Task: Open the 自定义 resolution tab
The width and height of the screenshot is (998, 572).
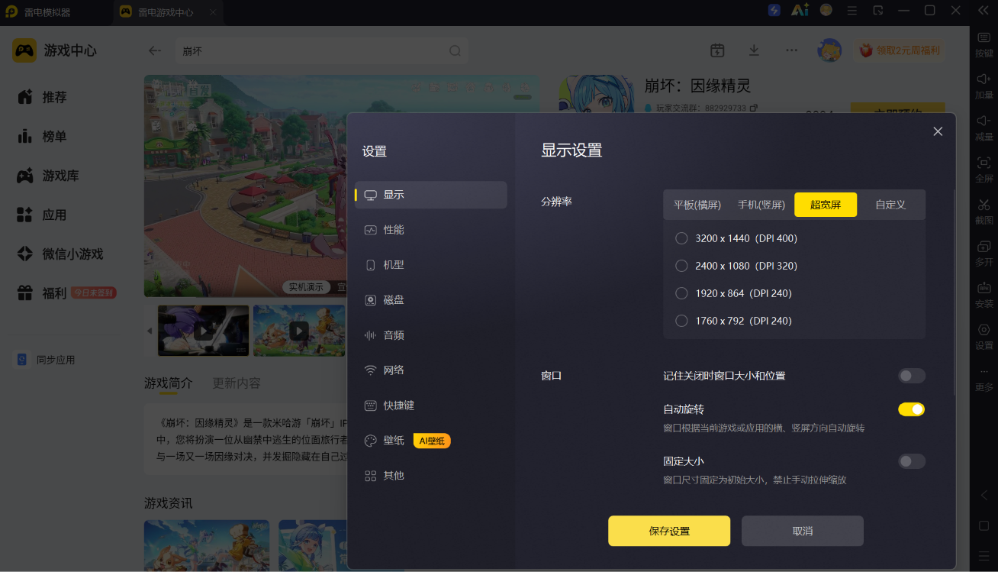Action: (890, 205)
